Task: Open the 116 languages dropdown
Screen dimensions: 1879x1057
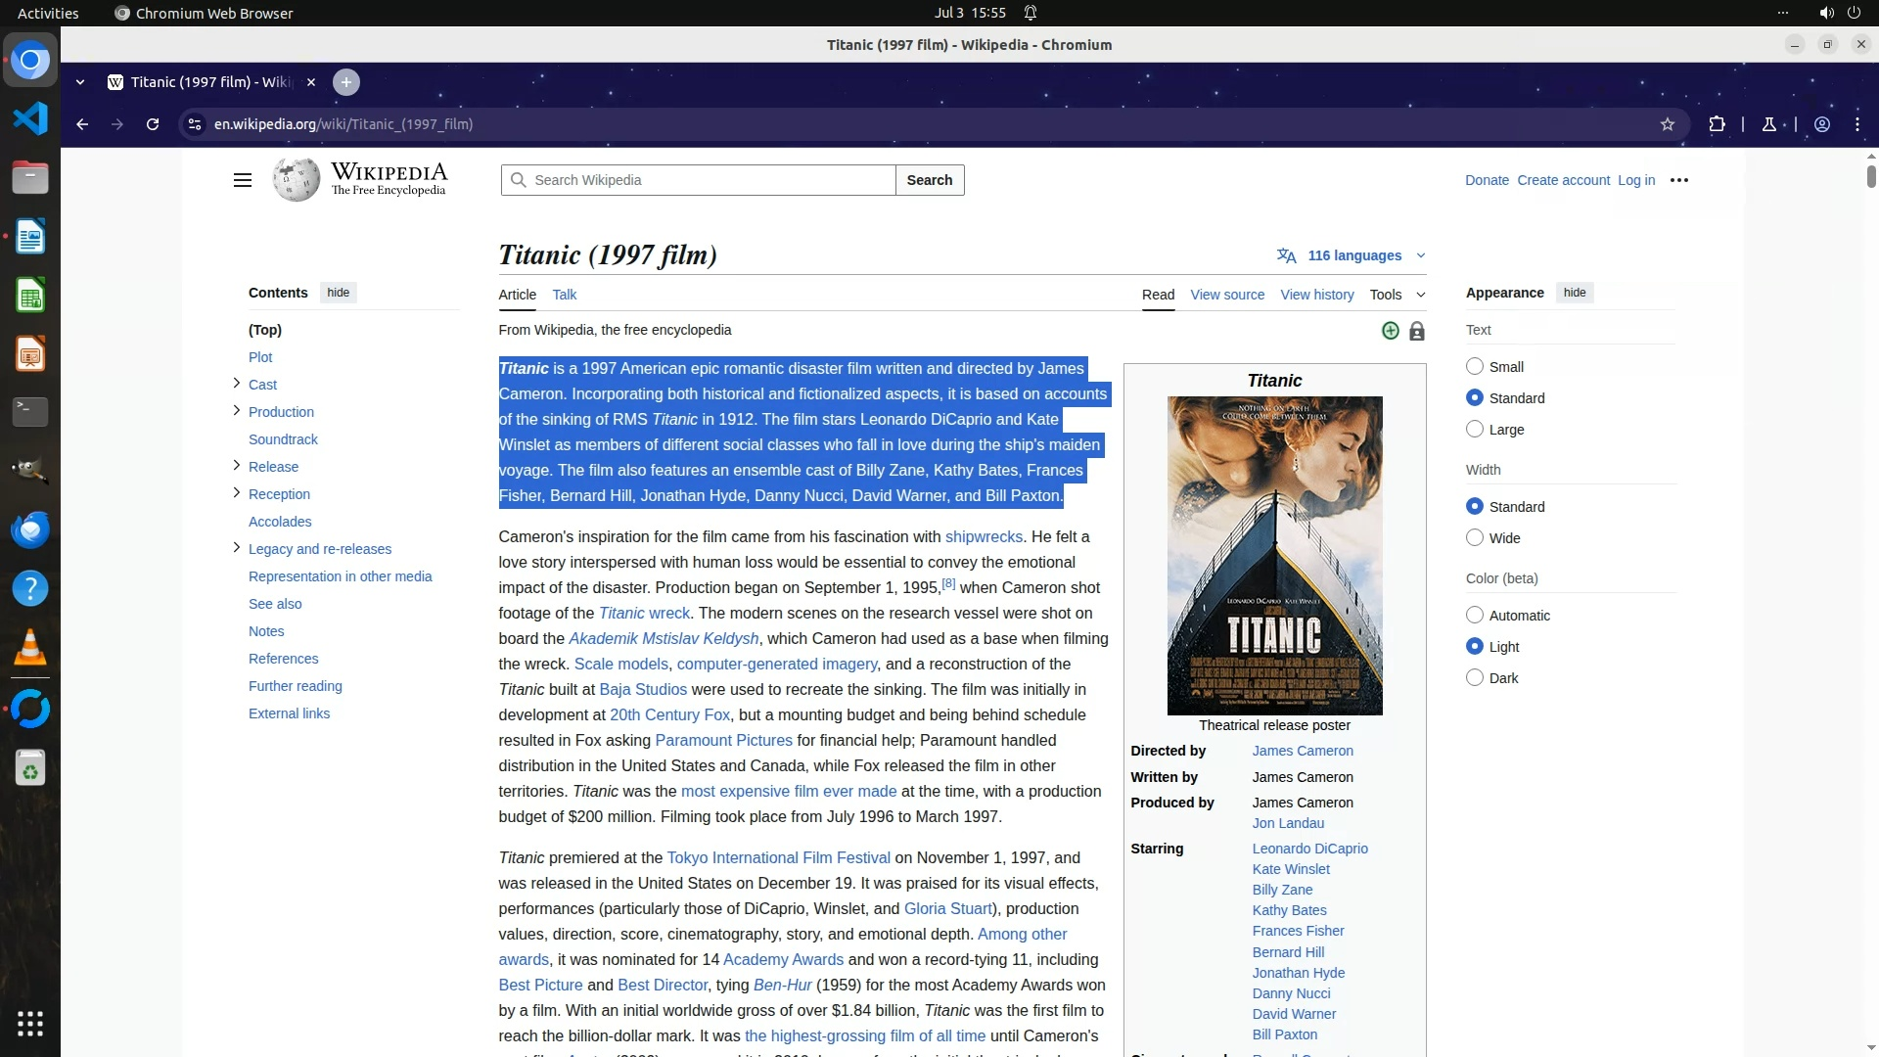Action: pos(1354,255)
